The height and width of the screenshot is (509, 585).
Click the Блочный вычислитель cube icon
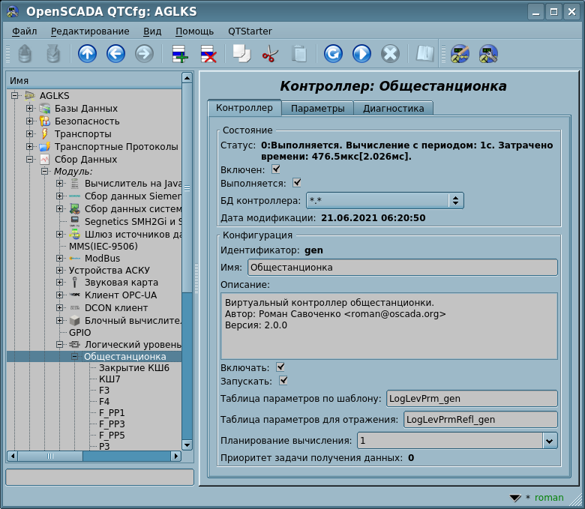[x=74, y=320]
